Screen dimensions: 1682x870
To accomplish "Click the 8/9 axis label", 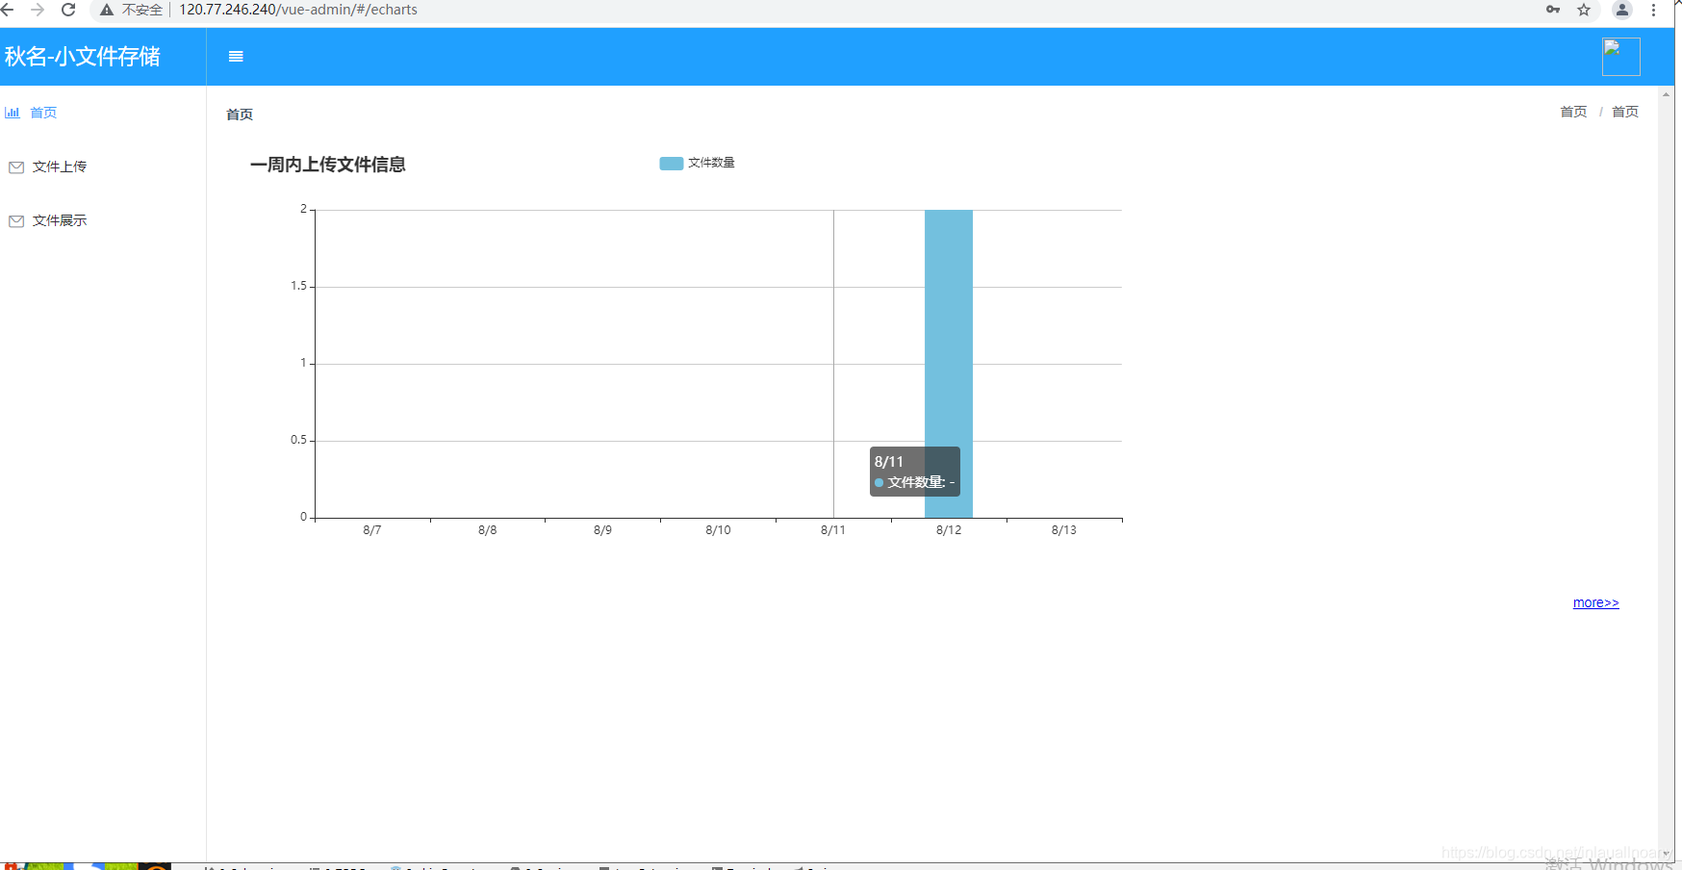I will 602,530.
